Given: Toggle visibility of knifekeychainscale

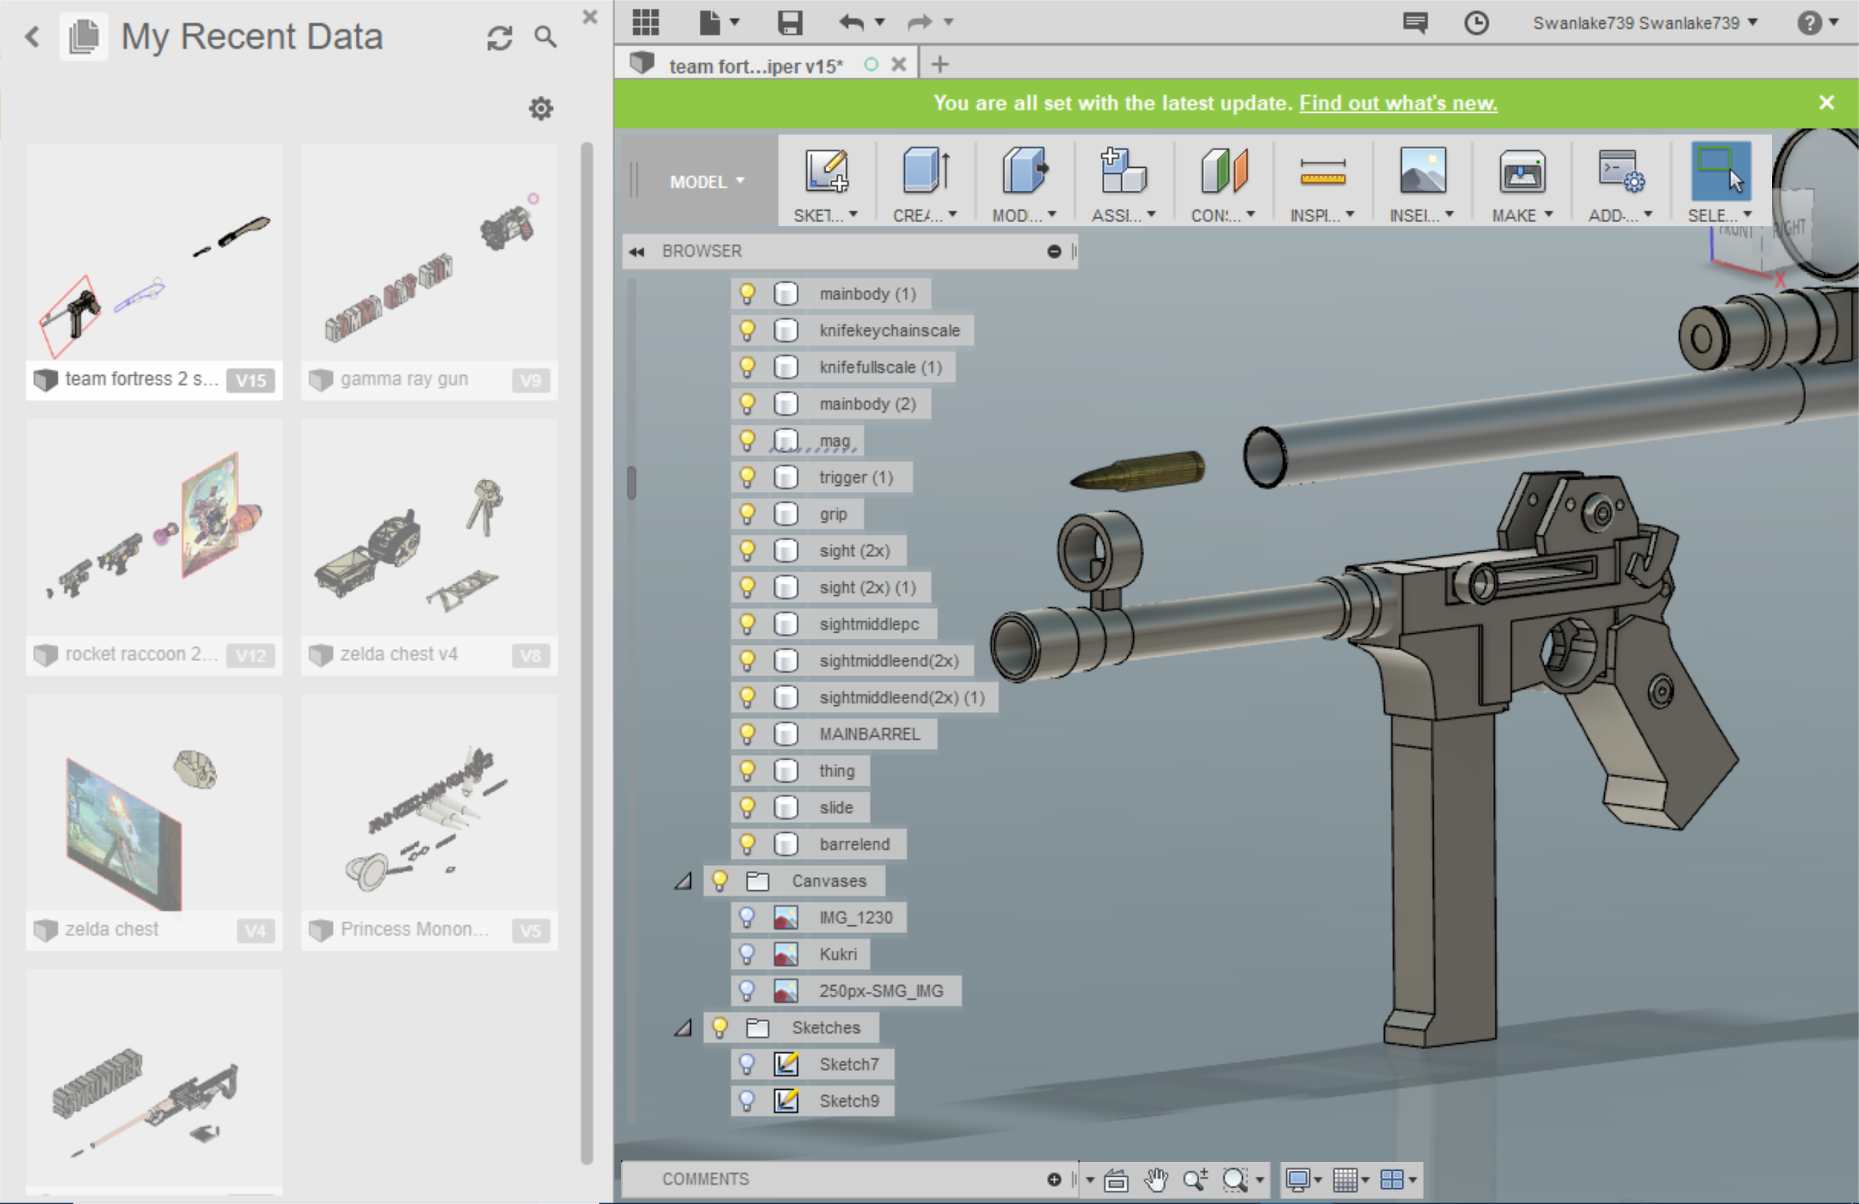Looking at the screenshot, I should point(747,330).
